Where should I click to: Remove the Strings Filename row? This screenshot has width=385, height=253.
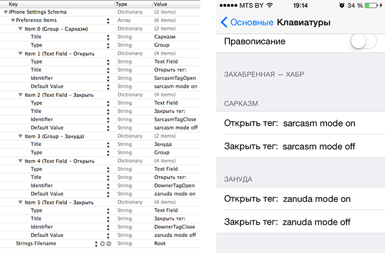point(109,244)
